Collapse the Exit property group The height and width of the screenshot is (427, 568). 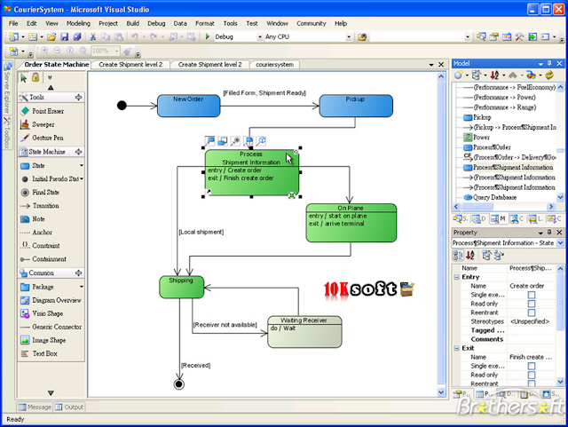(457, 348)
